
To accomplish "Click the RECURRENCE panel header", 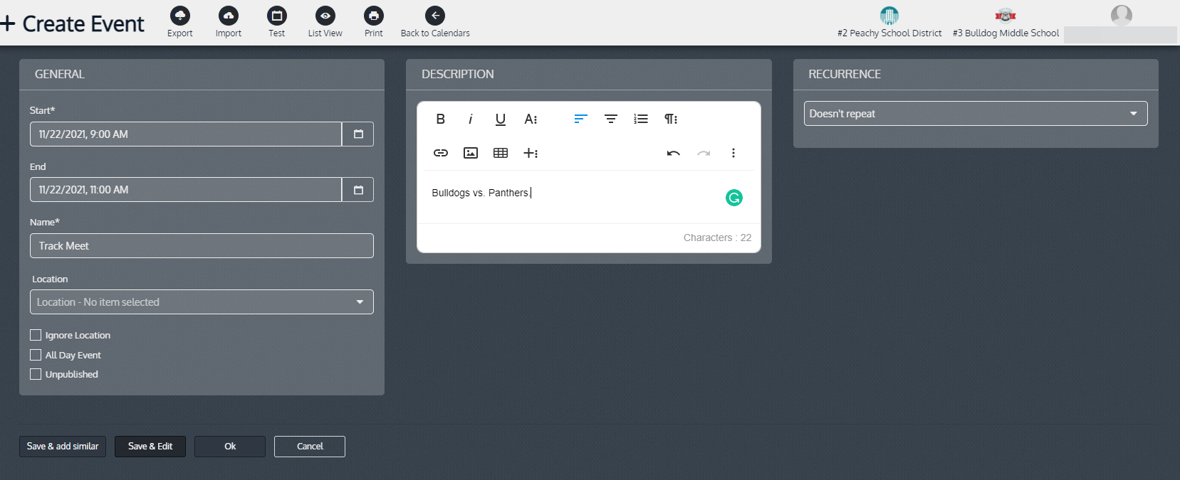I will (976, 74).
